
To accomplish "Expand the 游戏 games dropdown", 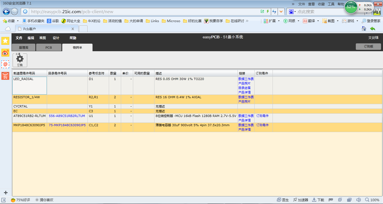I will [357, 21].
